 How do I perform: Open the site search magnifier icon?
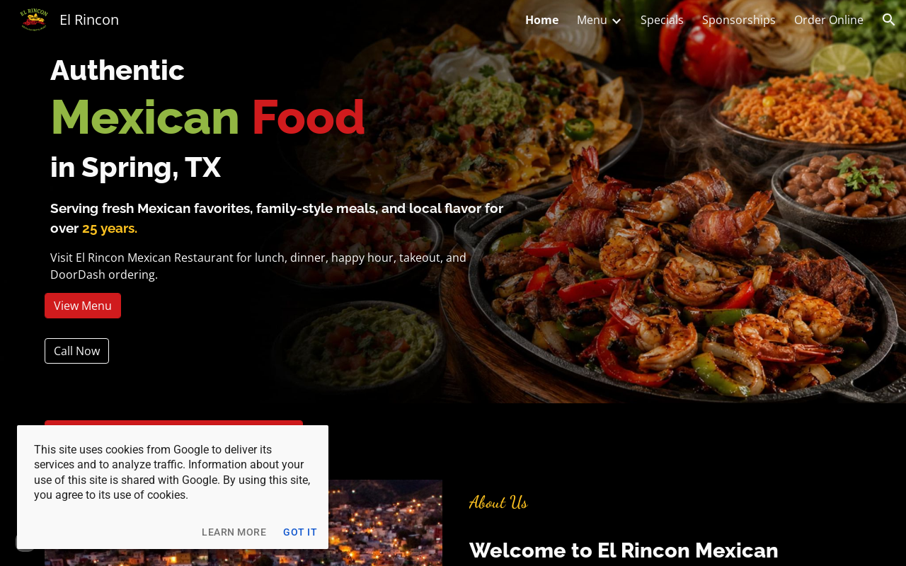tap(889, 20)
